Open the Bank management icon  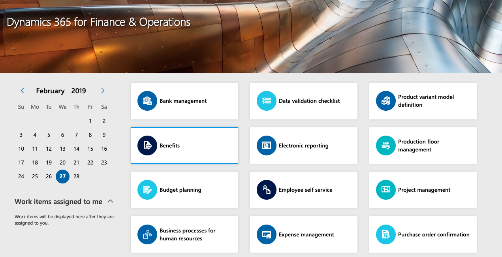147,101
